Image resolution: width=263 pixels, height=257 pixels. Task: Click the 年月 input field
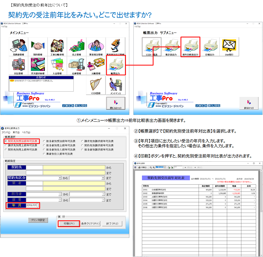(32, 205)
